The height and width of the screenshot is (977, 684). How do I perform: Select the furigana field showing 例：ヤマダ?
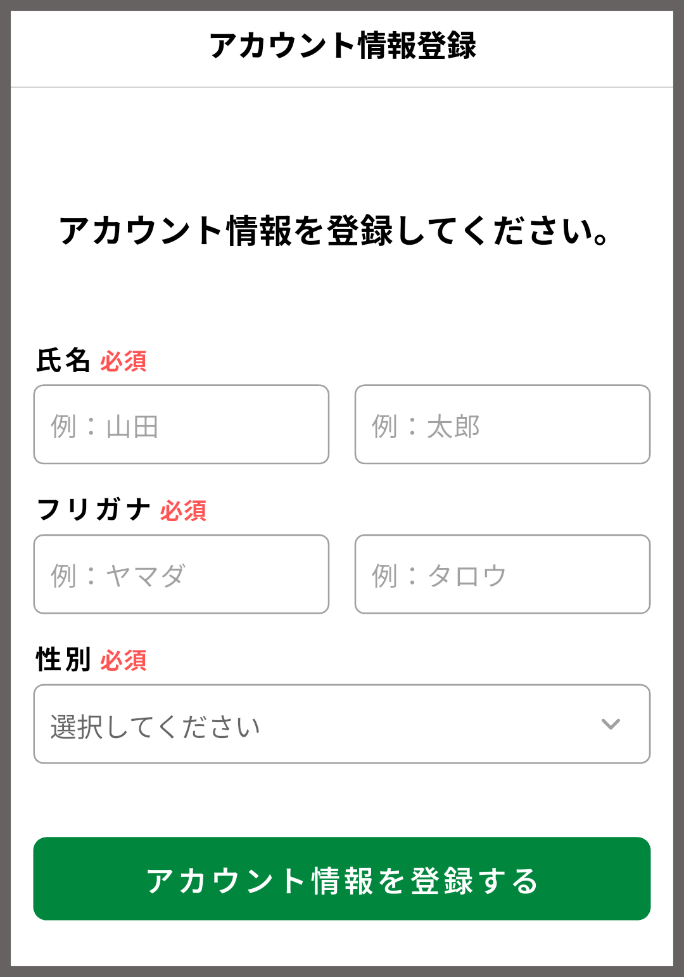tap(181, 574)
